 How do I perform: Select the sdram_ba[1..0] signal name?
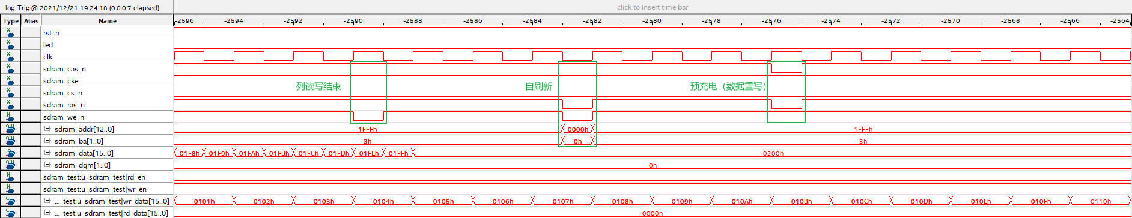point(79,141)
